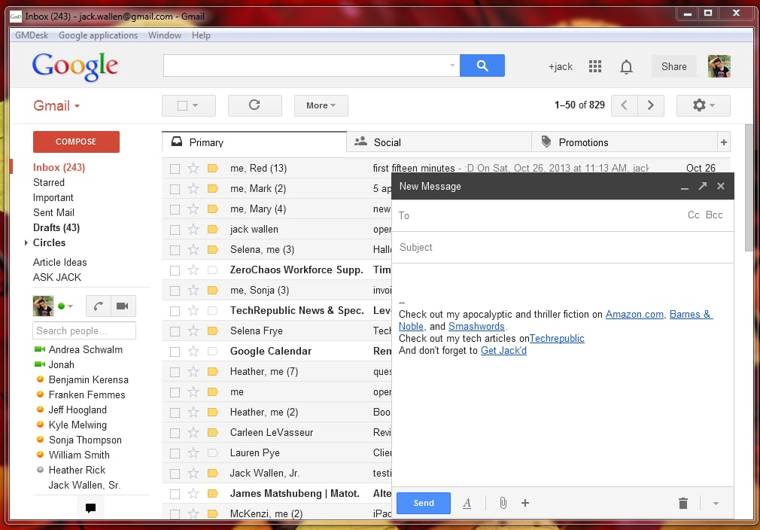The image size is (760, 530).
Task: Open more compose options arrow
Action: pos(716,504)
